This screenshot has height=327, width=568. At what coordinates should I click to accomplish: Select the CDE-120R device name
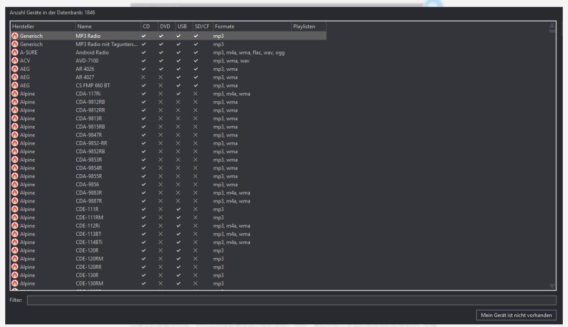(87, 250)
